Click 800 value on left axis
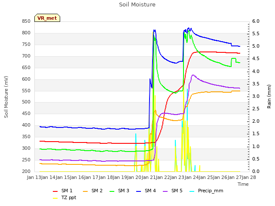 [26, 33]
